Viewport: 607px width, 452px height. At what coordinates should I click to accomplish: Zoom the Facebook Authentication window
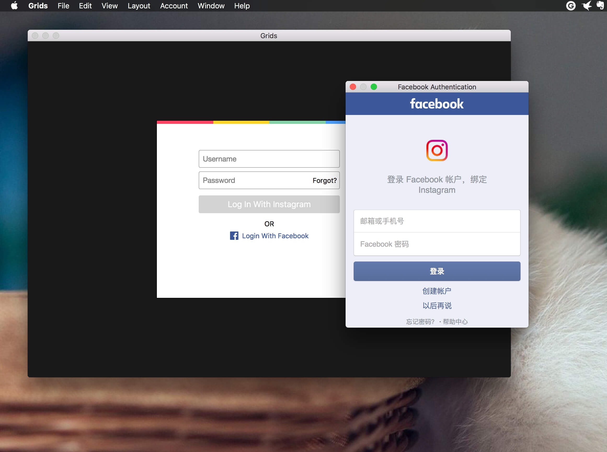pos(374,87)
